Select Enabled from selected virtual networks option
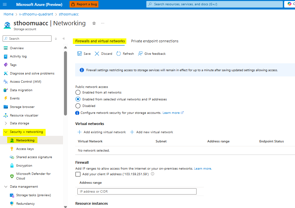The height and width of the screenshot is (208, 295). 78,99
